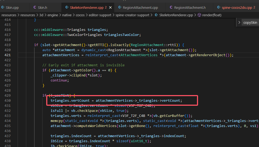Viewport: 259px width, 147px height.
Task: Place cursor on 'continue;' statement
Action: click(x=60, y=80)
